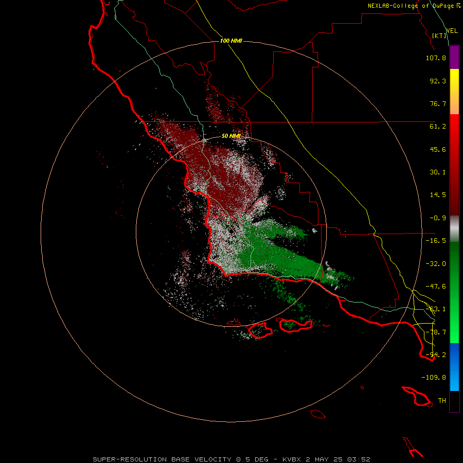Click the 50 NMI range ring label

click(231, 136)
